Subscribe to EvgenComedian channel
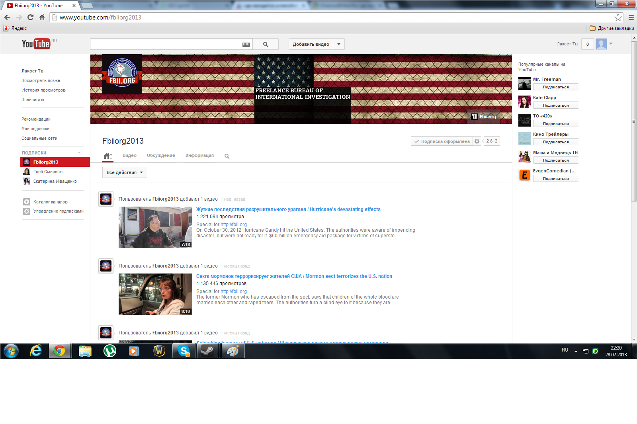Screen dimensions: 637x424 tap(555, 179)
